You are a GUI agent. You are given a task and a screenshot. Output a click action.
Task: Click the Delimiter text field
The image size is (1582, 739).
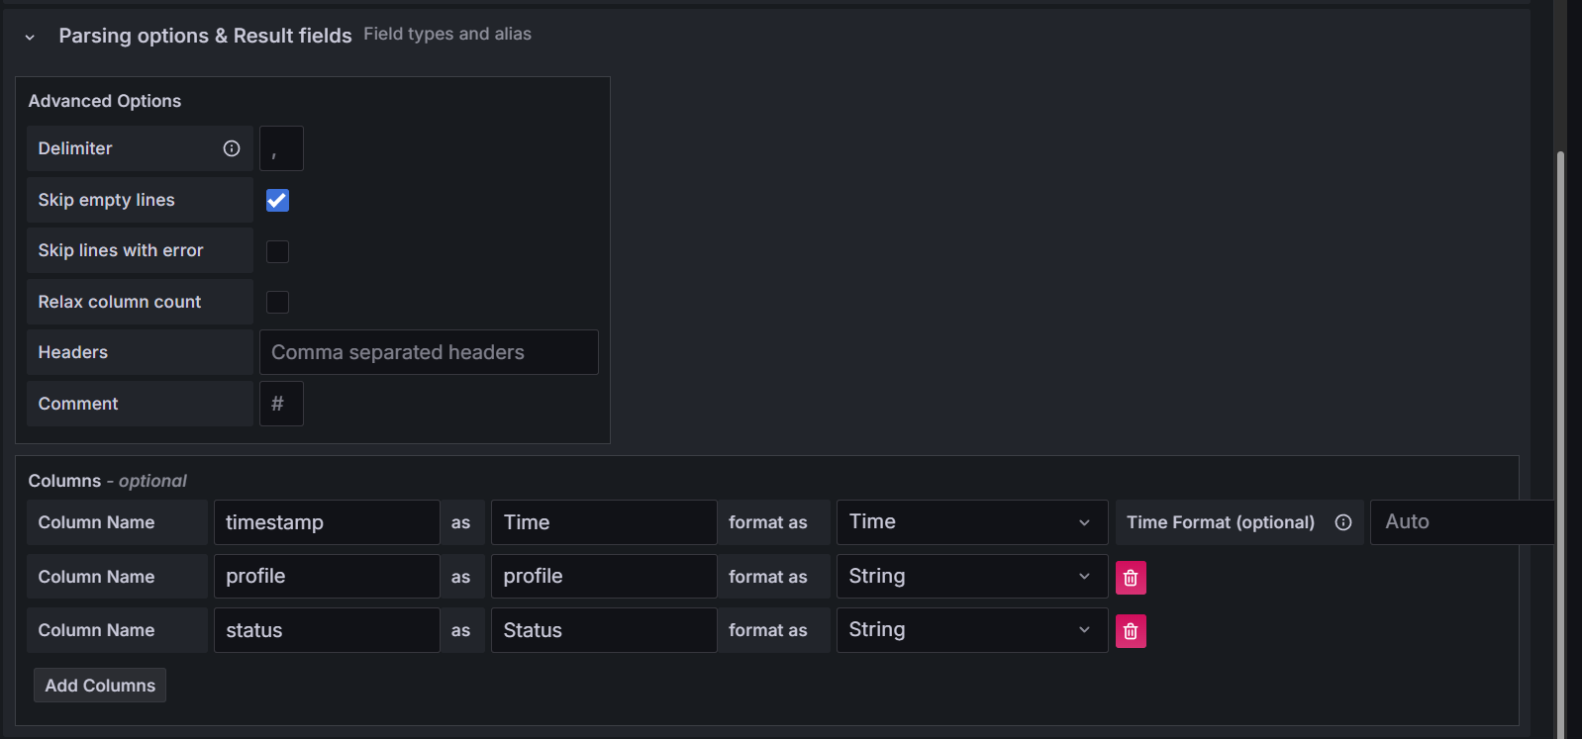point(281,148)
